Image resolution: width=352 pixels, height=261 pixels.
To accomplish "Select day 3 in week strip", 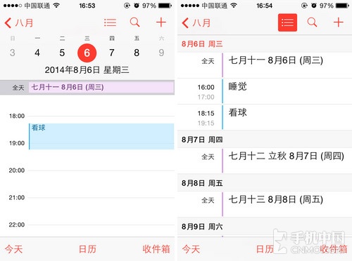I will point(13,53).
